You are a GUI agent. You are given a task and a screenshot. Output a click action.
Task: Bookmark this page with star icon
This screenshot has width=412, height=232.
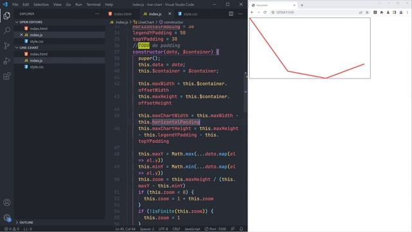(367, 12)
